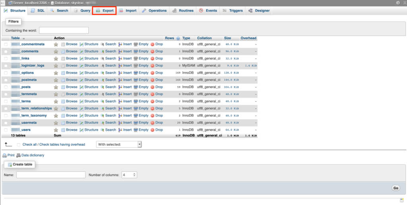Click Insert icon for _users table
The image size is (407, 205).
[120, 130]
